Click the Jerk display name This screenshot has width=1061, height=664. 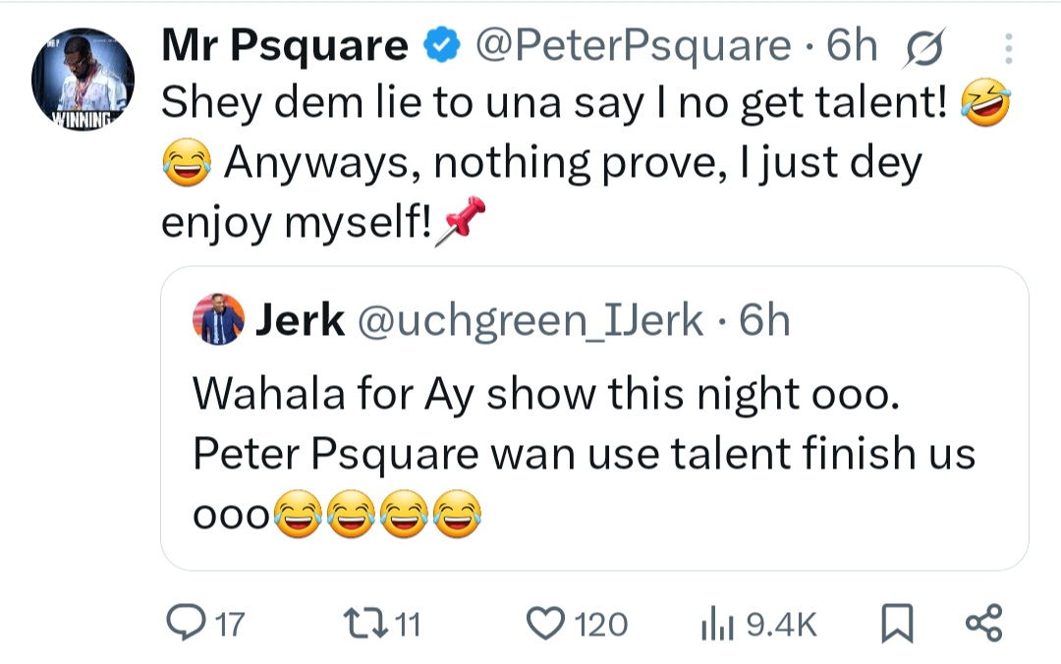pos(300,319)
